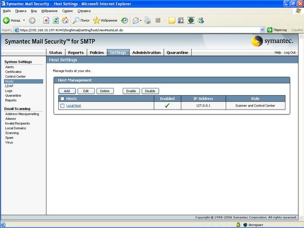Open Address Masquerading link
The height and width of the screenshot is (228, 304).
(x=22, y=114)
